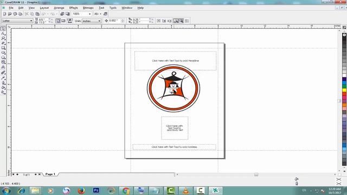Open the Fill tool flyout
This screenshot has height=195, width=347.
pos(3,88)
